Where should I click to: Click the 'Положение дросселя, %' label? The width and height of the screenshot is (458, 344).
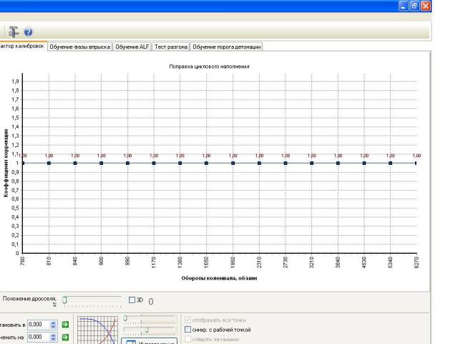coord(29,301)
